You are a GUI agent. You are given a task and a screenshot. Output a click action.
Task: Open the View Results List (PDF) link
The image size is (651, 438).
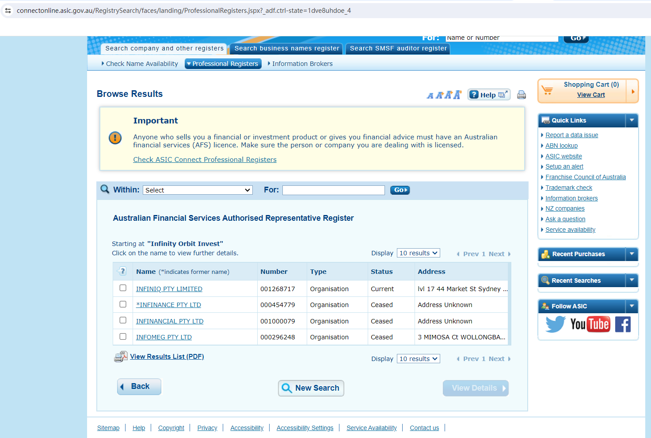click(167, 357)
